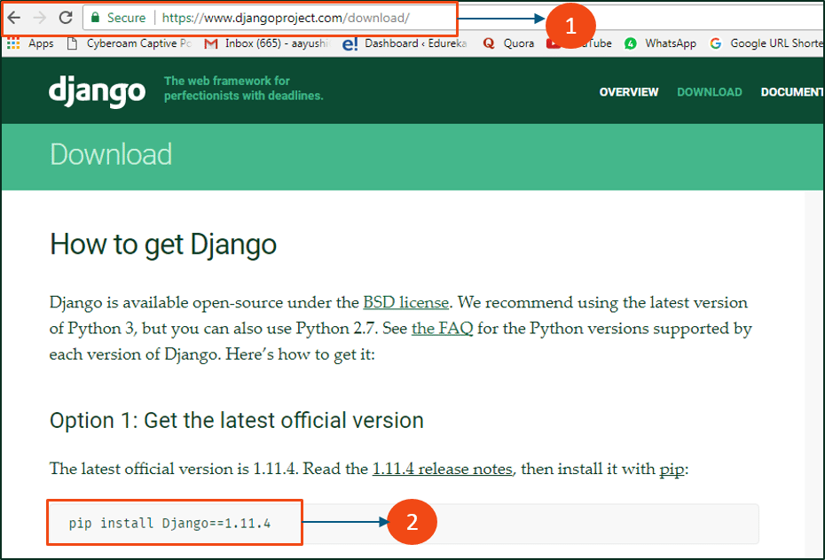Reload the page with the refresh icon
This screenshot has height=560, width=825.
[66, 18]
